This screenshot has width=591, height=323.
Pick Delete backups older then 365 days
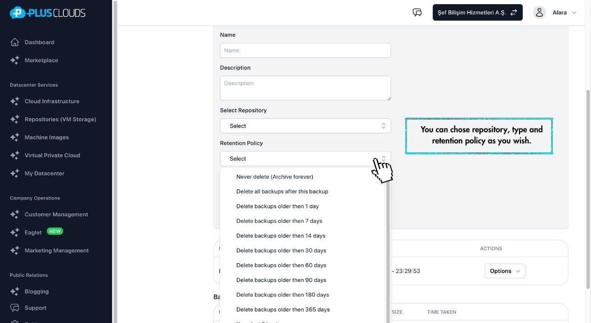tap(283, 309)
